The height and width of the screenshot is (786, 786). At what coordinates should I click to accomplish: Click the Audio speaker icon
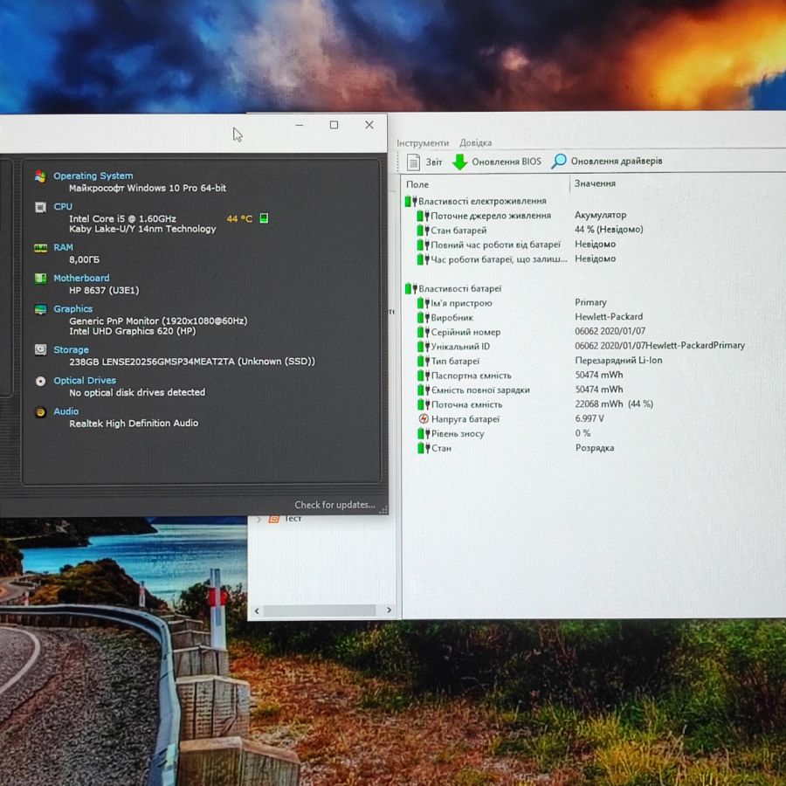[40, 412]
